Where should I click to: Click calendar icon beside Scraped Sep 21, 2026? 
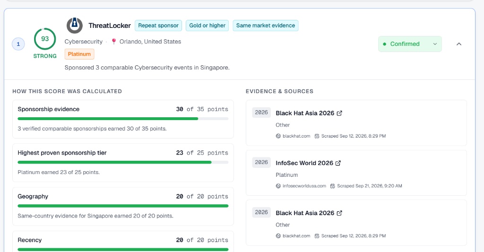332,186
